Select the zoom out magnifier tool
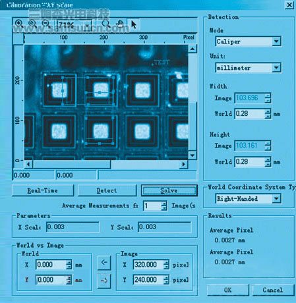Image resolution: width=296 pixels, height=303 pixels. [x=46, y=24]
